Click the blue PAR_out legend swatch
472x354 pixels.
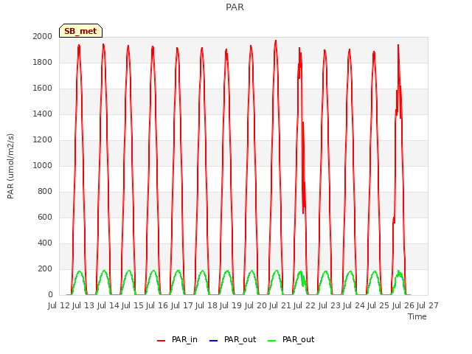pos(213,341)
